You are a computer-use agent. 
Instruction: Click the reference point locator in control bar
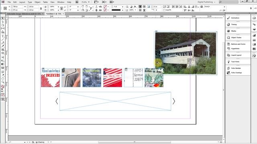(x=5, y=8)
